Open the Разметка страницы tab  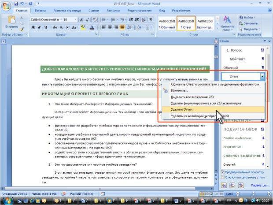67,11
